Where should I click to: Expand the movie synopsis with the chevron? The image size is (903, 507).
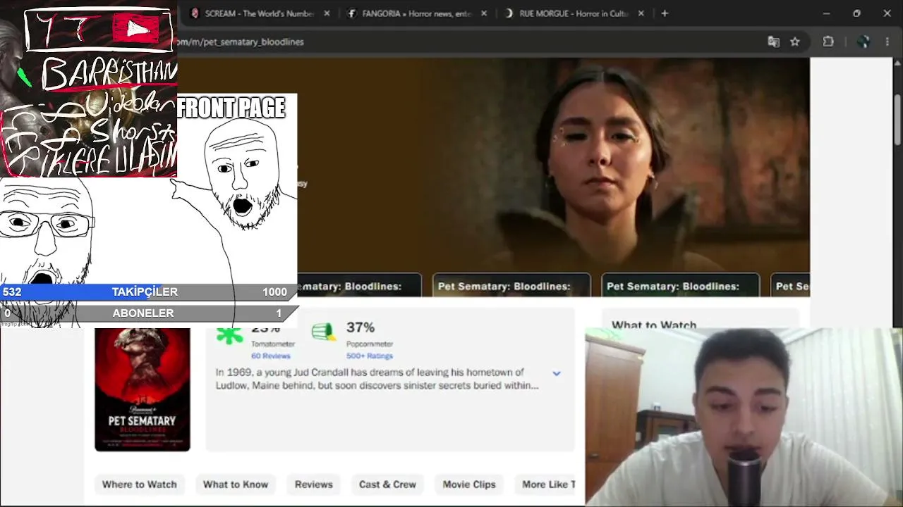click(x=557, y=373)
